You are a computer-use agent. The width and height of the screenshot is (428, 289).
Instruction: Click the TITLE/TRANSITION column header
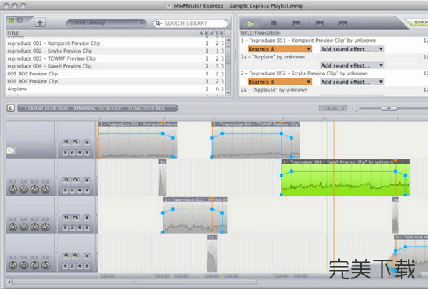coord(260,33)
